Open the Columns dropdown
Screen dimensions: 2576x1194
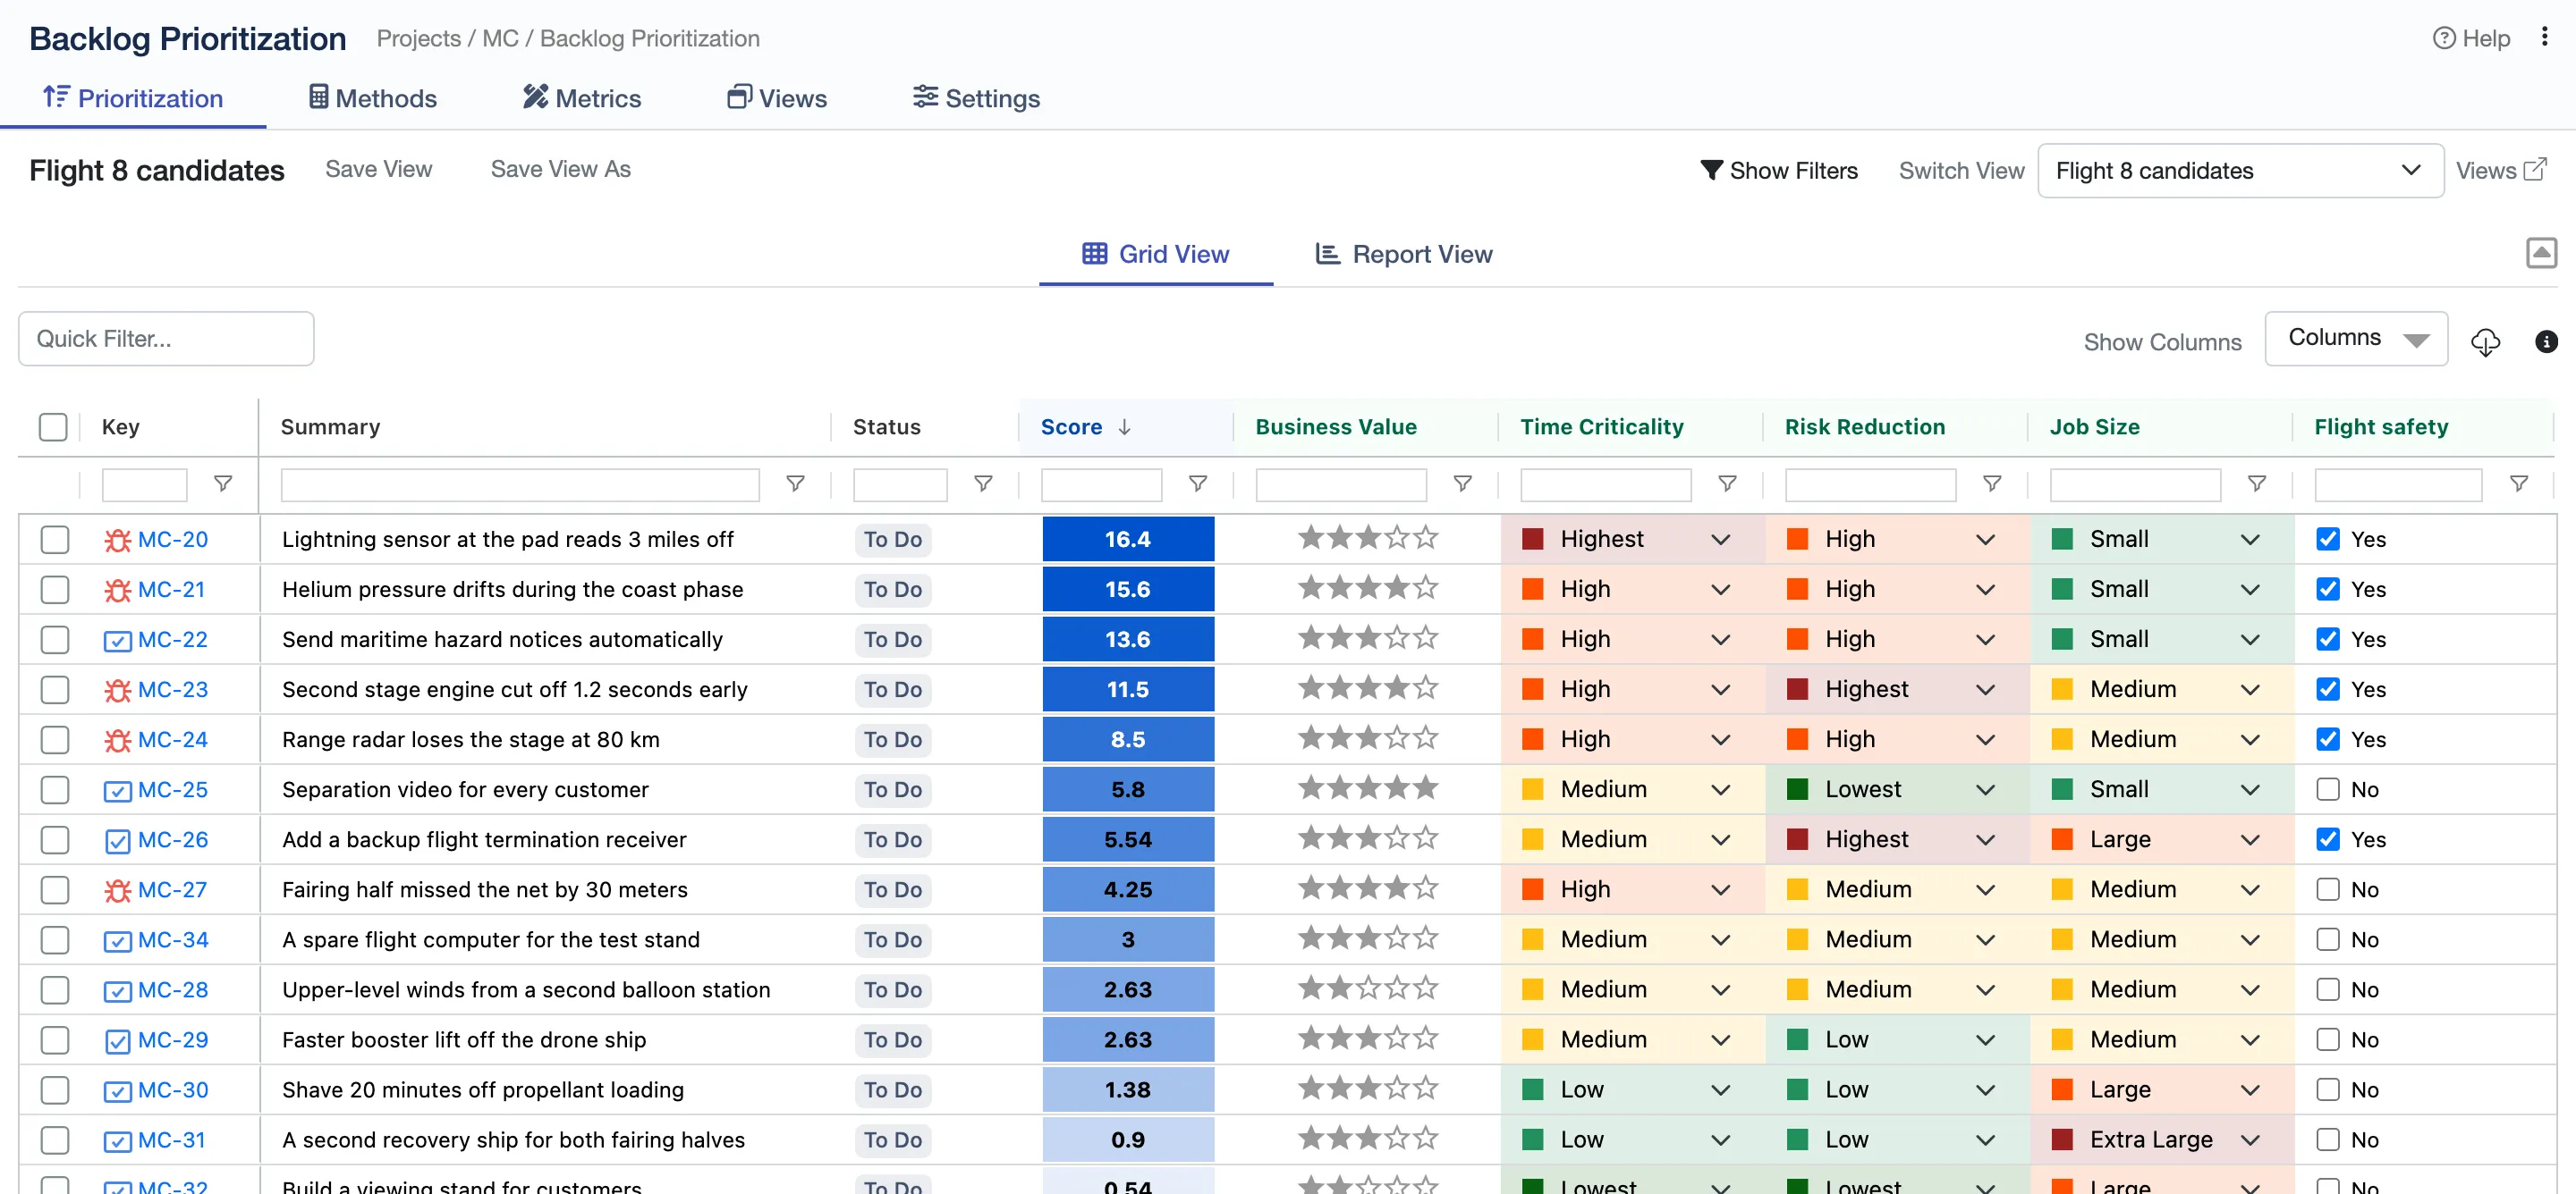[2356, 339]
